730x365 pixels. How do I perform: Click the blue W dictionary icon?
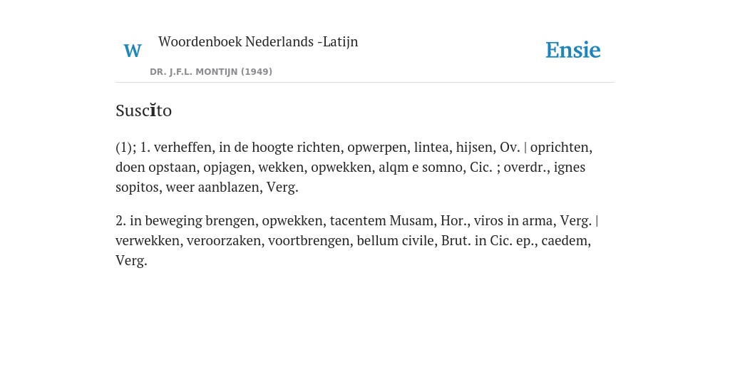tap(132, 51)
